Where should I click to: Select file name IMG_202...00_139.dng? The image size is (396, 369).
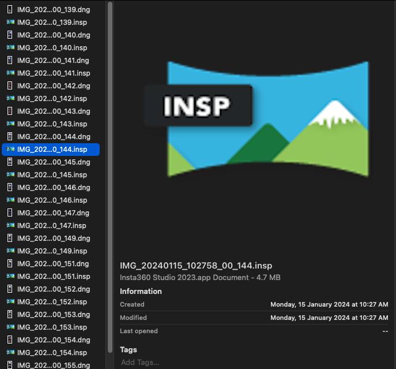coord(54,10)
